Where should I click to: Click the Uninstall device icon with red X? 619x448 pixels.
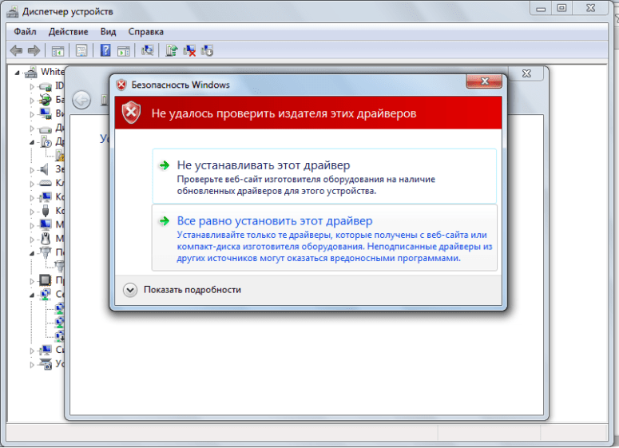coord(189,50)
